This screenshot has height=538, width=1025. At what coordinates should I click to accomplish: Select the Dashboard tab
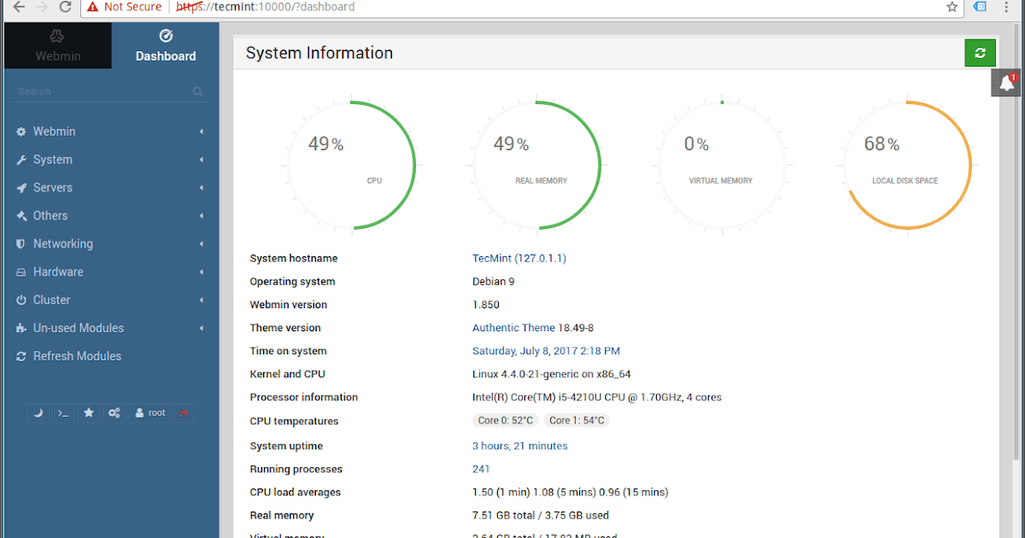click(166, 46)
